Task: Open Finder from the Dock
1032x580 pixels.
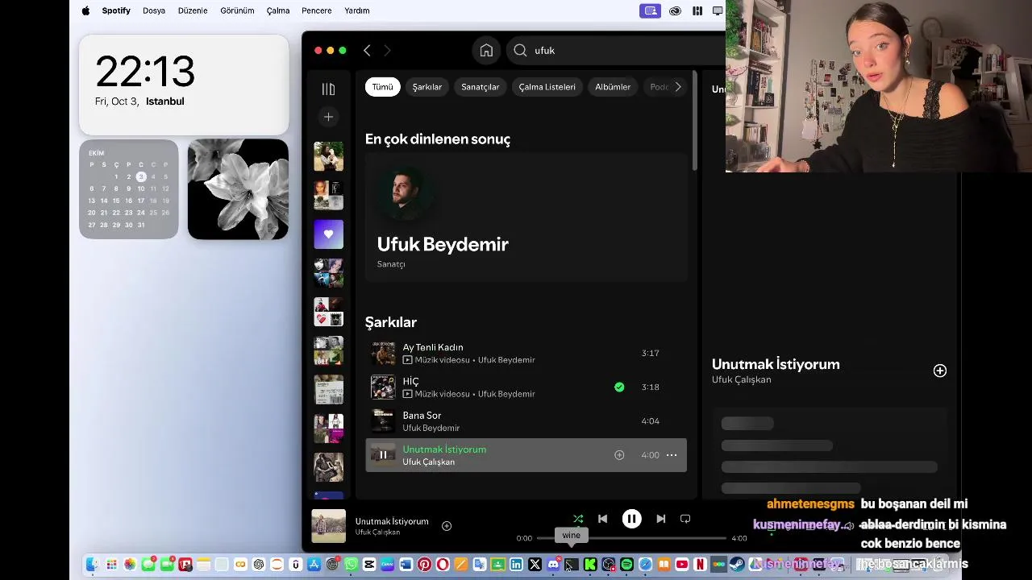Action: tap(93, 565)
